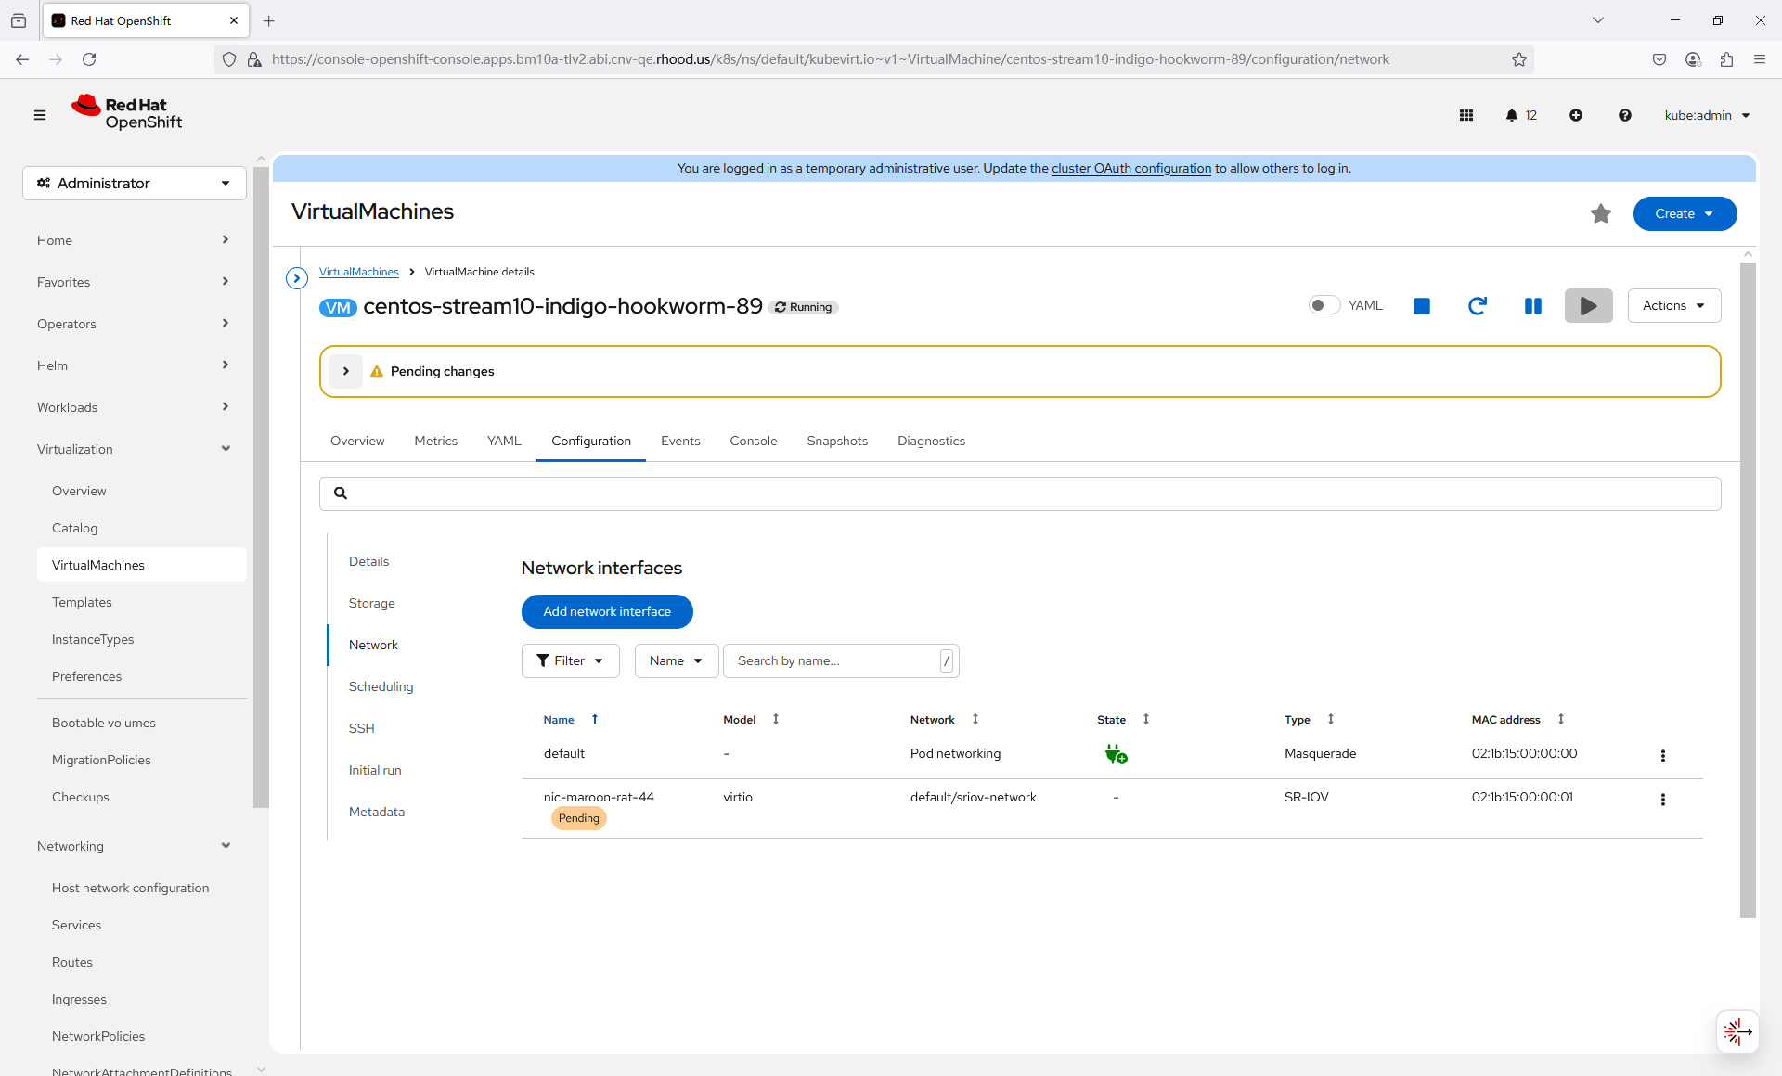Switch to the Snapshots tab
Image resolution: width=1782 pixels, height=1076 pixels.
pyautogui.click(x=836, y=441)
